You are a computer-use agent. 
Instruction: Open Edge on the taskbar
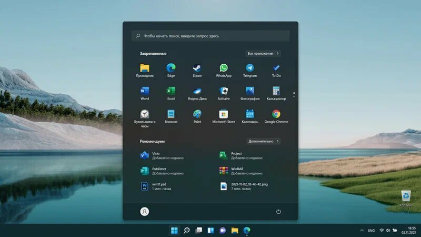247,230
